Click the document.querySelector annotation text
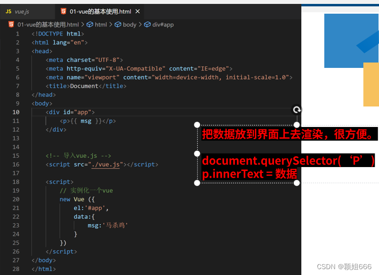 pyautogui.click(x=288, y=161)
